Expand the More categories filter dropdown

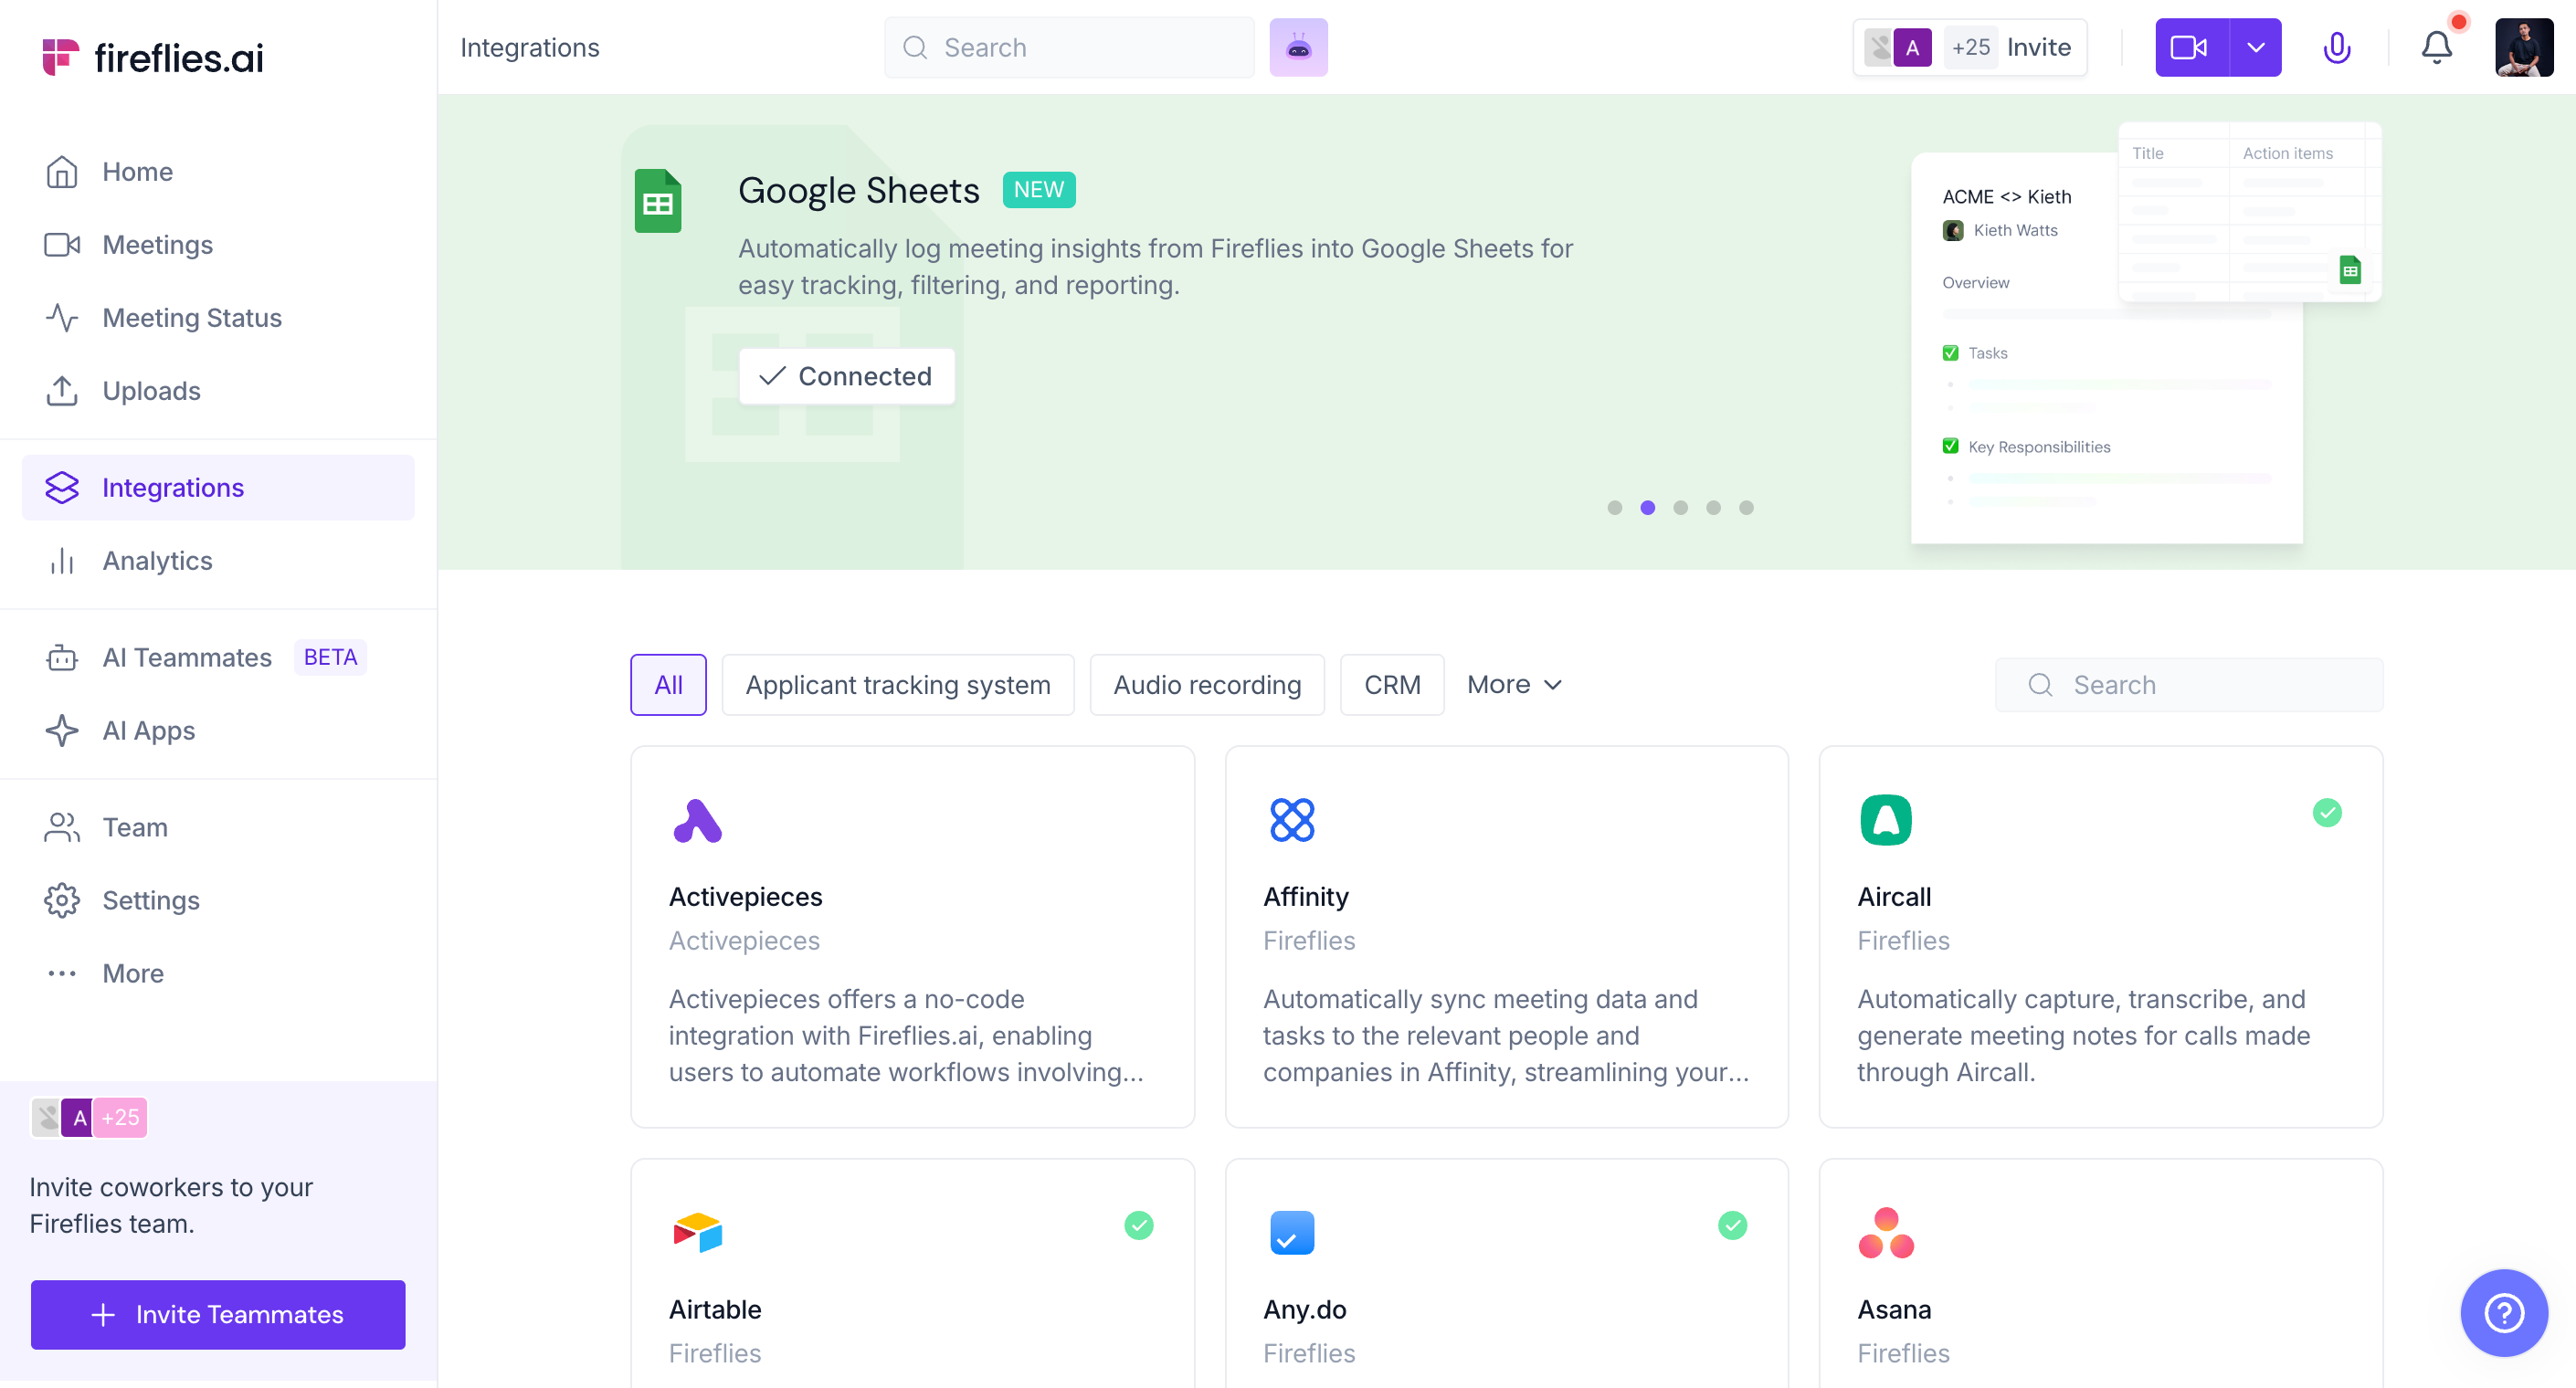pyautogui.click(x=1514, y=685)
